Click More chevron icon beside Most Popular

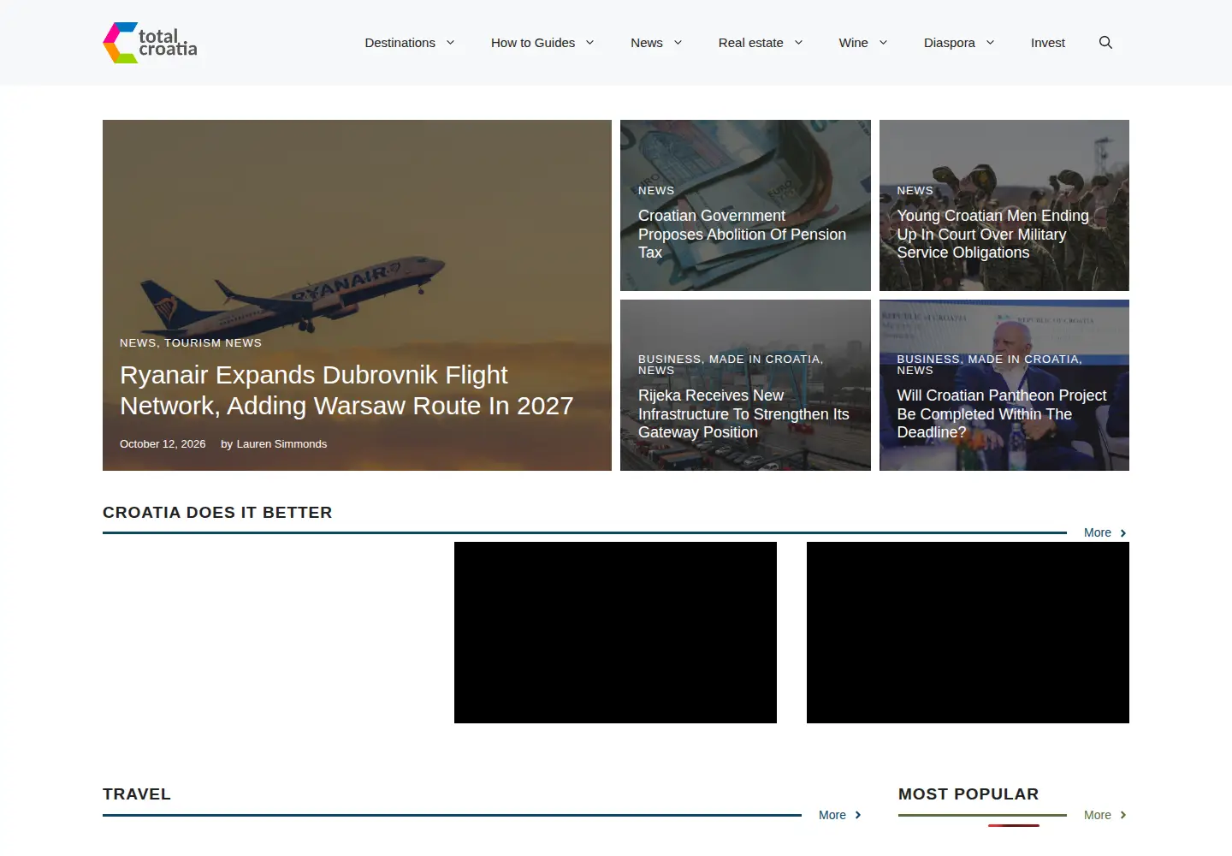[1123, 815]
